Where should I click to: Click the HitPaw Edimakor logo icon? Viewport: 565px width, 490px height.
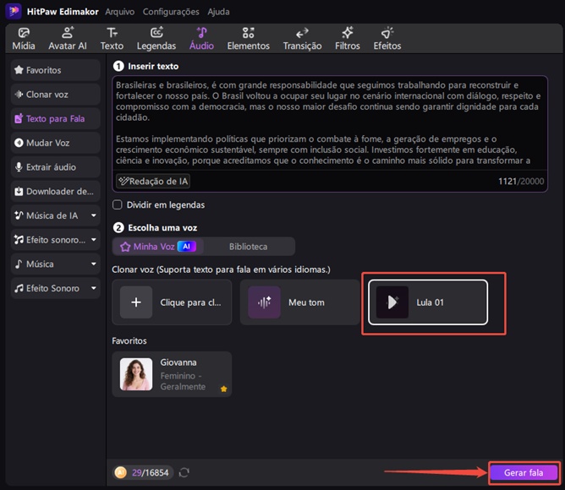pyautogui.click(x=14, y=11)
